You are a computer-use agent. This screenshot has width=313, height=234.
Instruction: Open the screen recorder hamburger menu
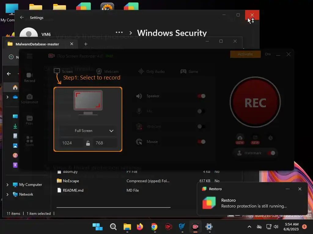30,56
